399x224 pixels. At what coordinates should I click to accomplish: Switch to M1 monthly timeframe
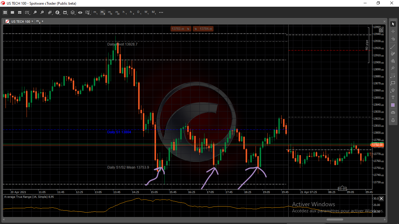coord(154,13)
